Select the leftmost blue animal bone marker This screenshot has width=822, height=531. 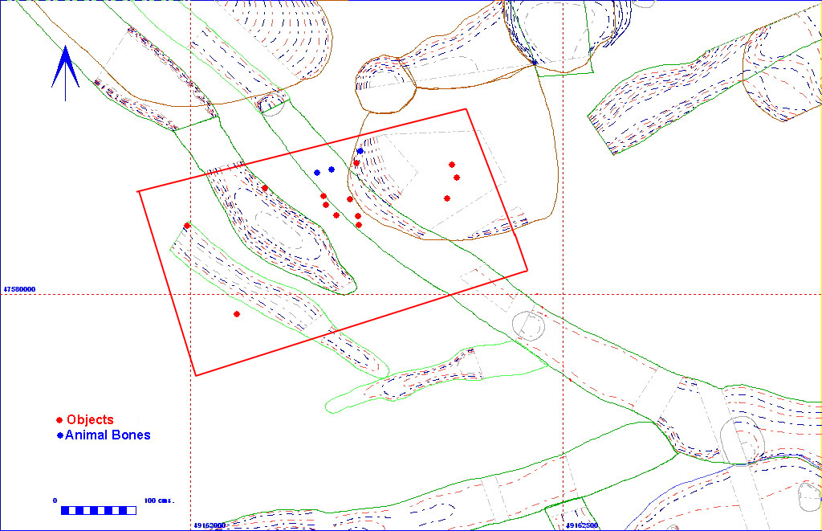click(x=317, y=172)
